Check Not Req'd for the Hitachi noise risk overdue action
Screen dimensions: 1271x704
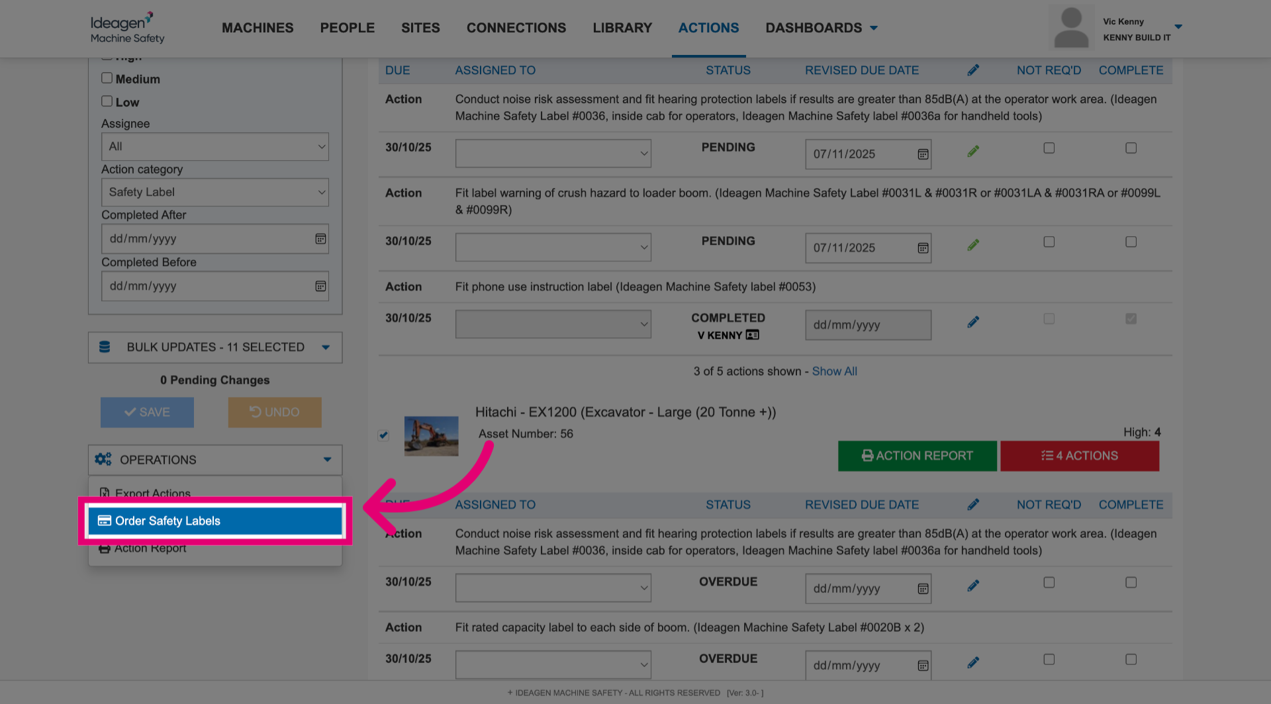1049,583
